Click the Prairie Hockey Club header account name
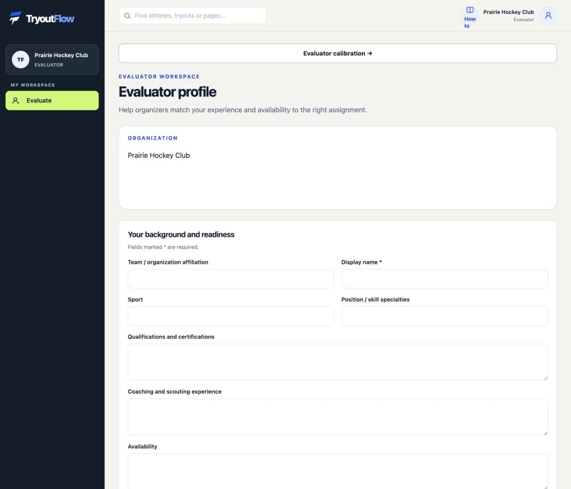 (x=508, y=12)
